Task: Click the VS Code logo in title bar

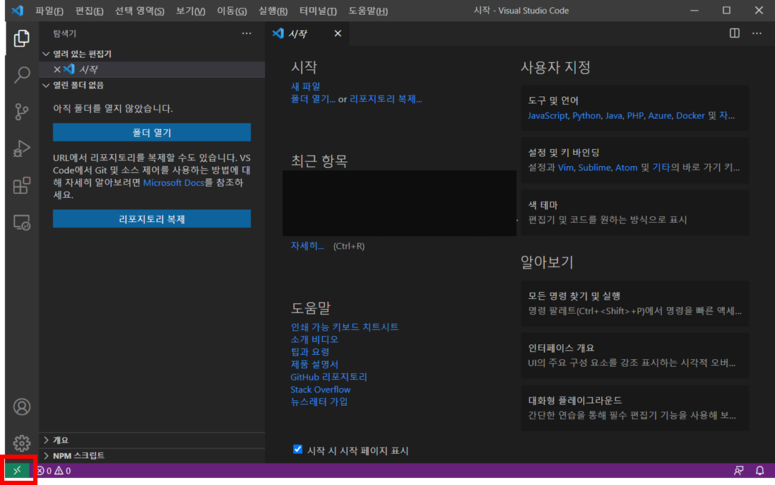Action: (18, 11)
